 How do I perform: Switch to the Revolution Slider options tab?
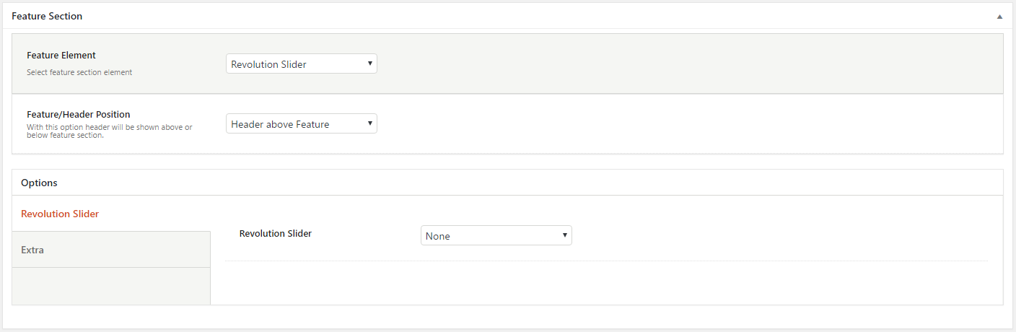pyautogui.click(x=60, y=214)
